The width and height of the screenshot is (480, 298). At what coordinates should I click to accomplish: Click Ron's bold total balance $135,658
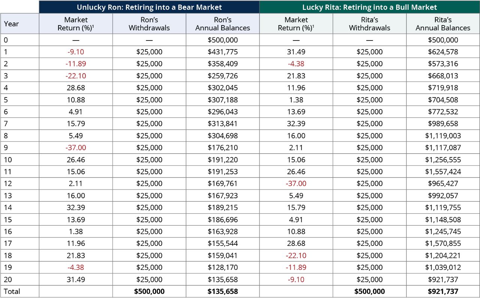[x=223, y=291]
